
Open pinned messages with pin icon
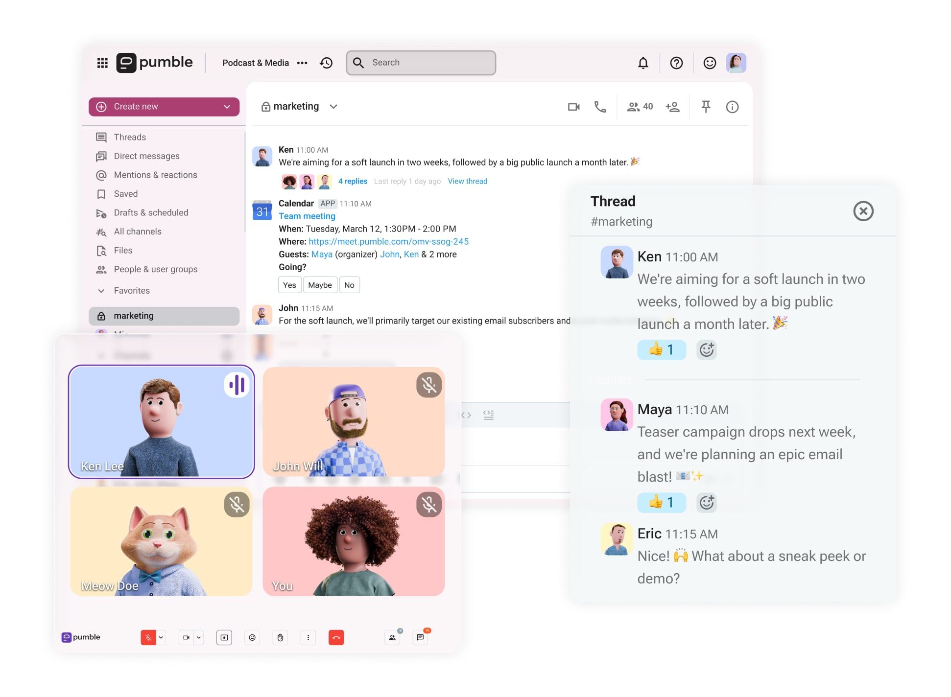(x=706, y=107)
